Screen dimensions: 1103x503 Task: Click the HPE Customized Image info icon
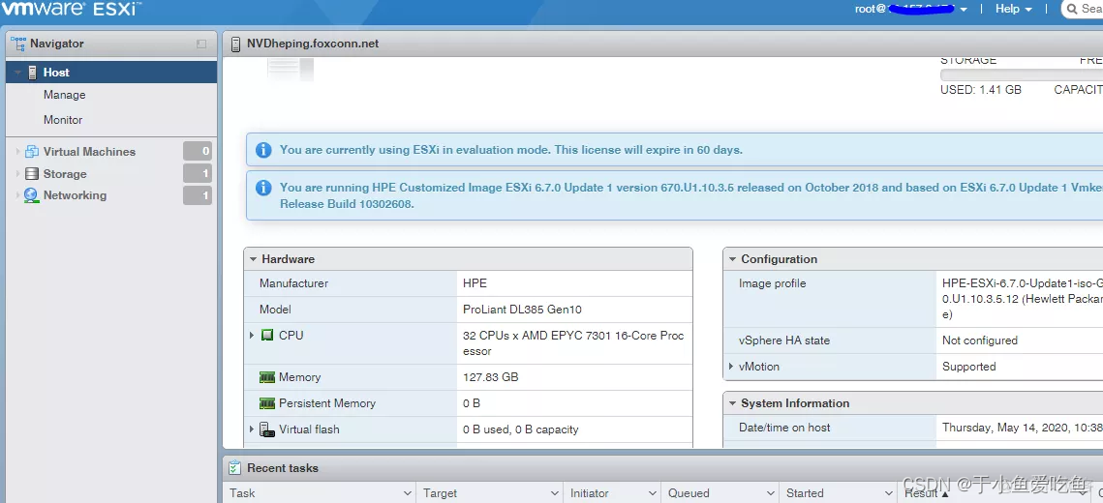(263, 188)
